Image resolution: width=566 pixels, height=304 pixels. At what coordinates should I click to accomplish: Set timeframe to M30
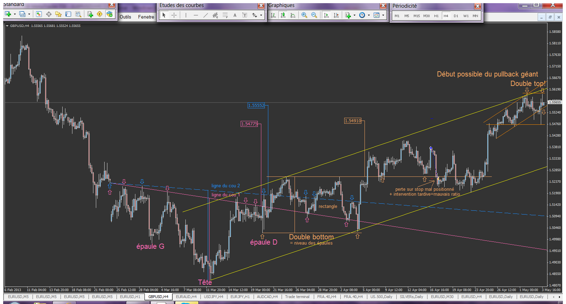426,16
